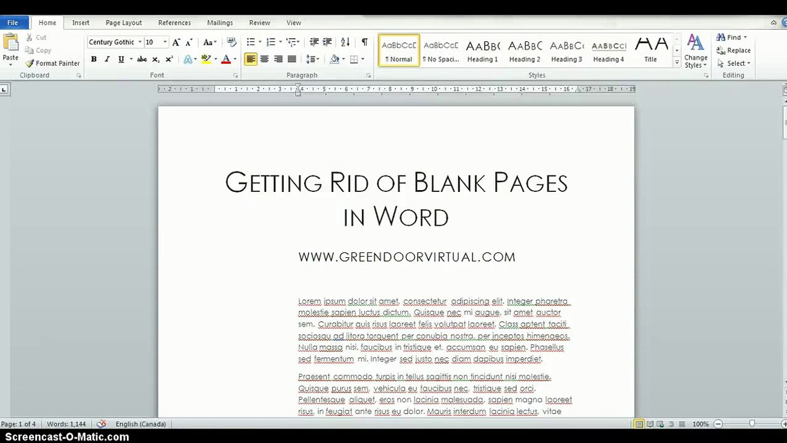The image size is (787, 443).
Task: Apply the No Spacing style
Action: click(x=441, y=50)
